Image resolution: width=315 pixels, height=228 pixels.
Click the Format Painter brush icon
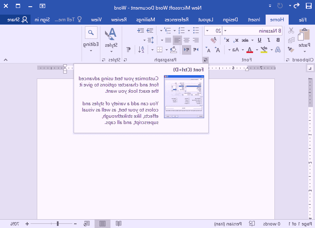(291, 49)
